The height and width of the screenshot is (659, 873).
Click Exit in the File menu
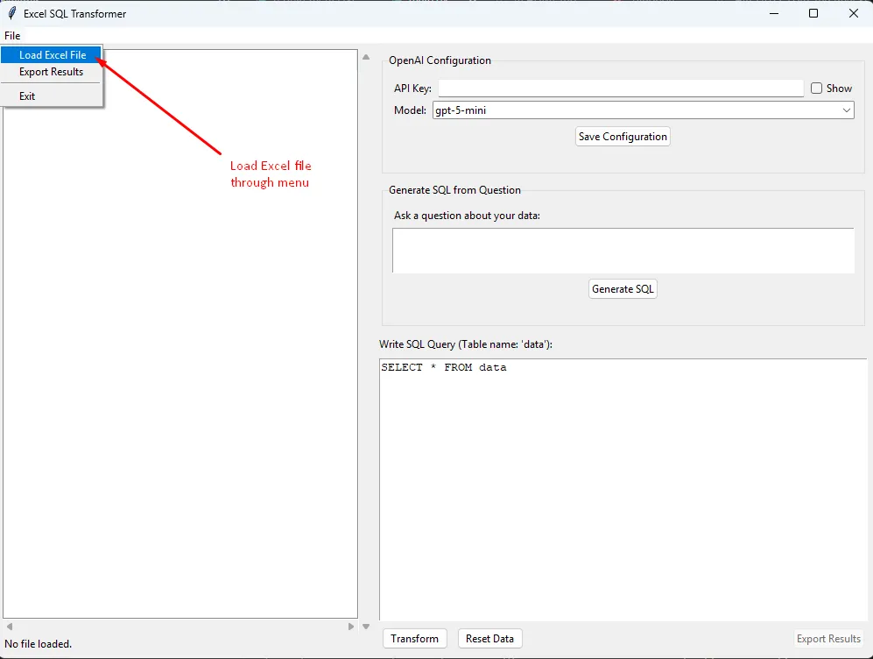27,96
